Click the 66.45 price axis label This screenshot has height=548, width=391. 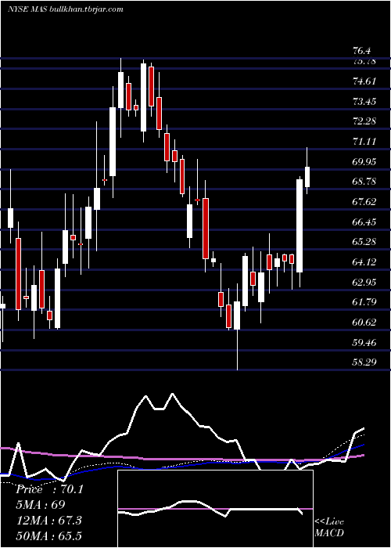(365, 222)
